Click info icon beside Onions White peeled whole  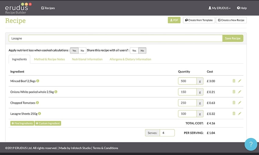[x=56, y=91]
